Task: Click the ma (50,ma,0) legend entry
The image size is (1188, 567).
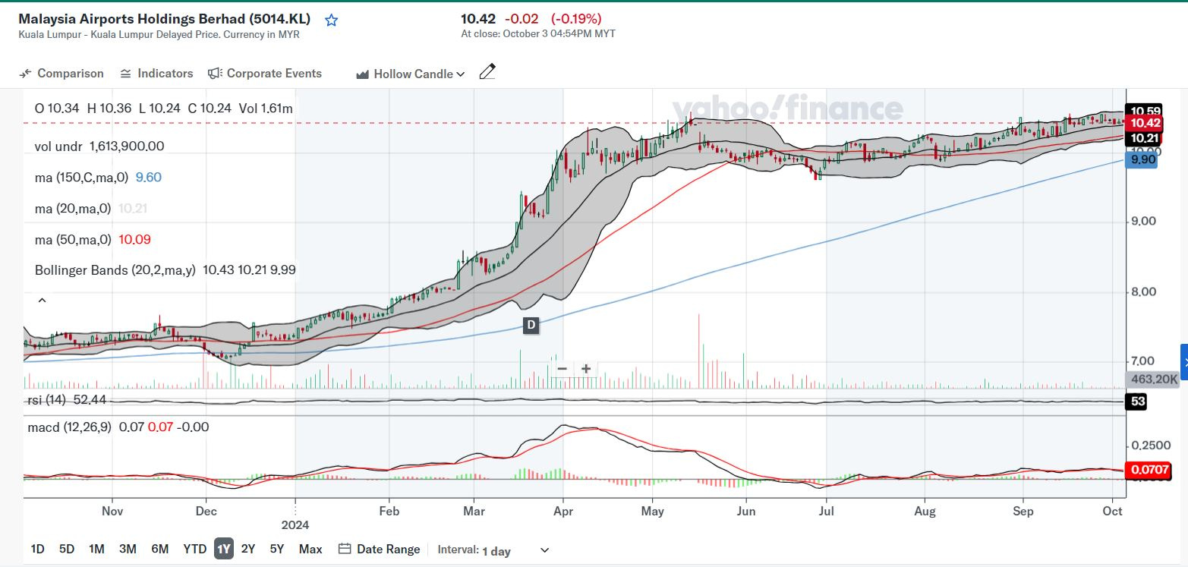Action: (92, 239)
